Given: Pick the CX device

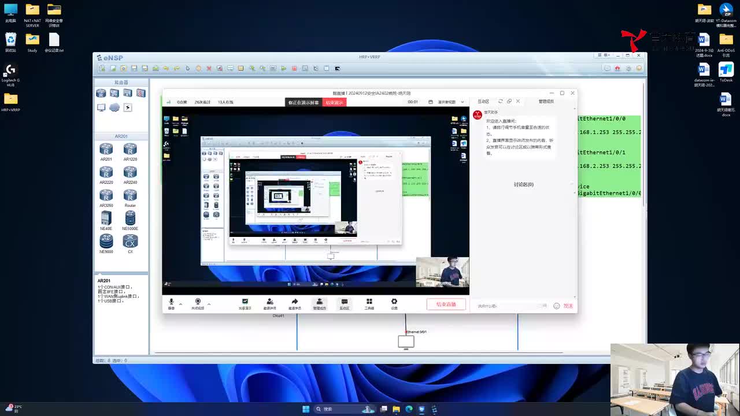Looking at the screenshot, I should click(130, 244).
